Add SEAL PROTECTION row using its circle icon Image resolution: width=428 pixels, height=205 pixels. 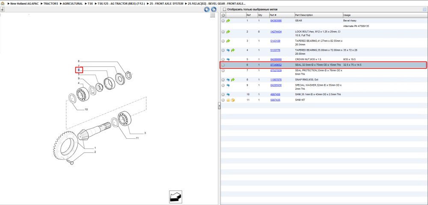[223, 70]
